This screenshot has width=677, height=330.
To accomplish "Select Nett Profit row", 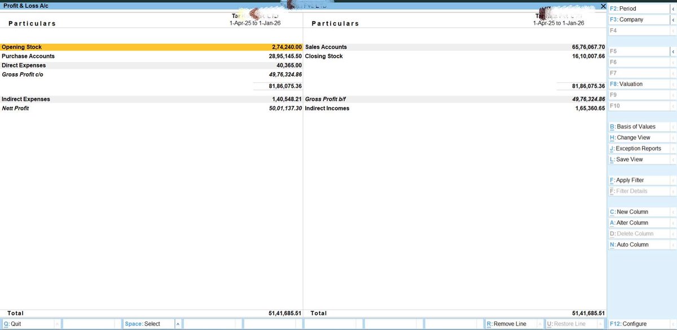I will tap(151, 108).
